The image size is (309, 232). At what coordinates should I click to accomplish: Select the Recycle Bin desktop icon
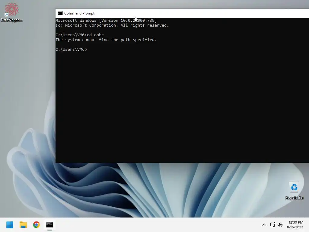tap(294, 191)
